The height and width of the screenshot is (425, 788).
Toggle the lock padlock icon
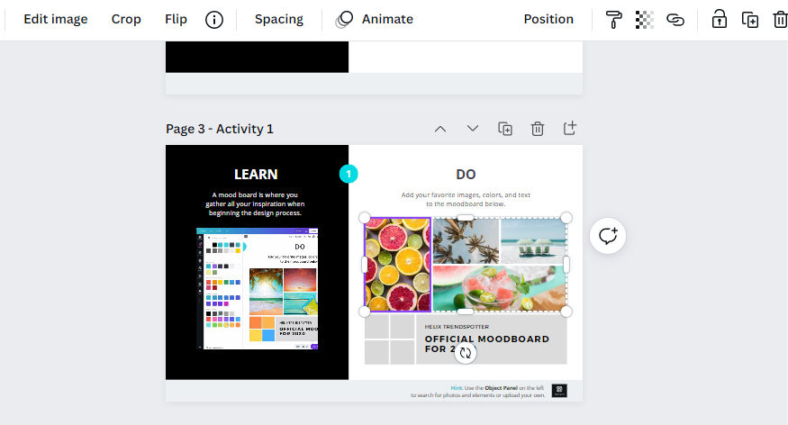pyautogui.click(x=720, y=20)
